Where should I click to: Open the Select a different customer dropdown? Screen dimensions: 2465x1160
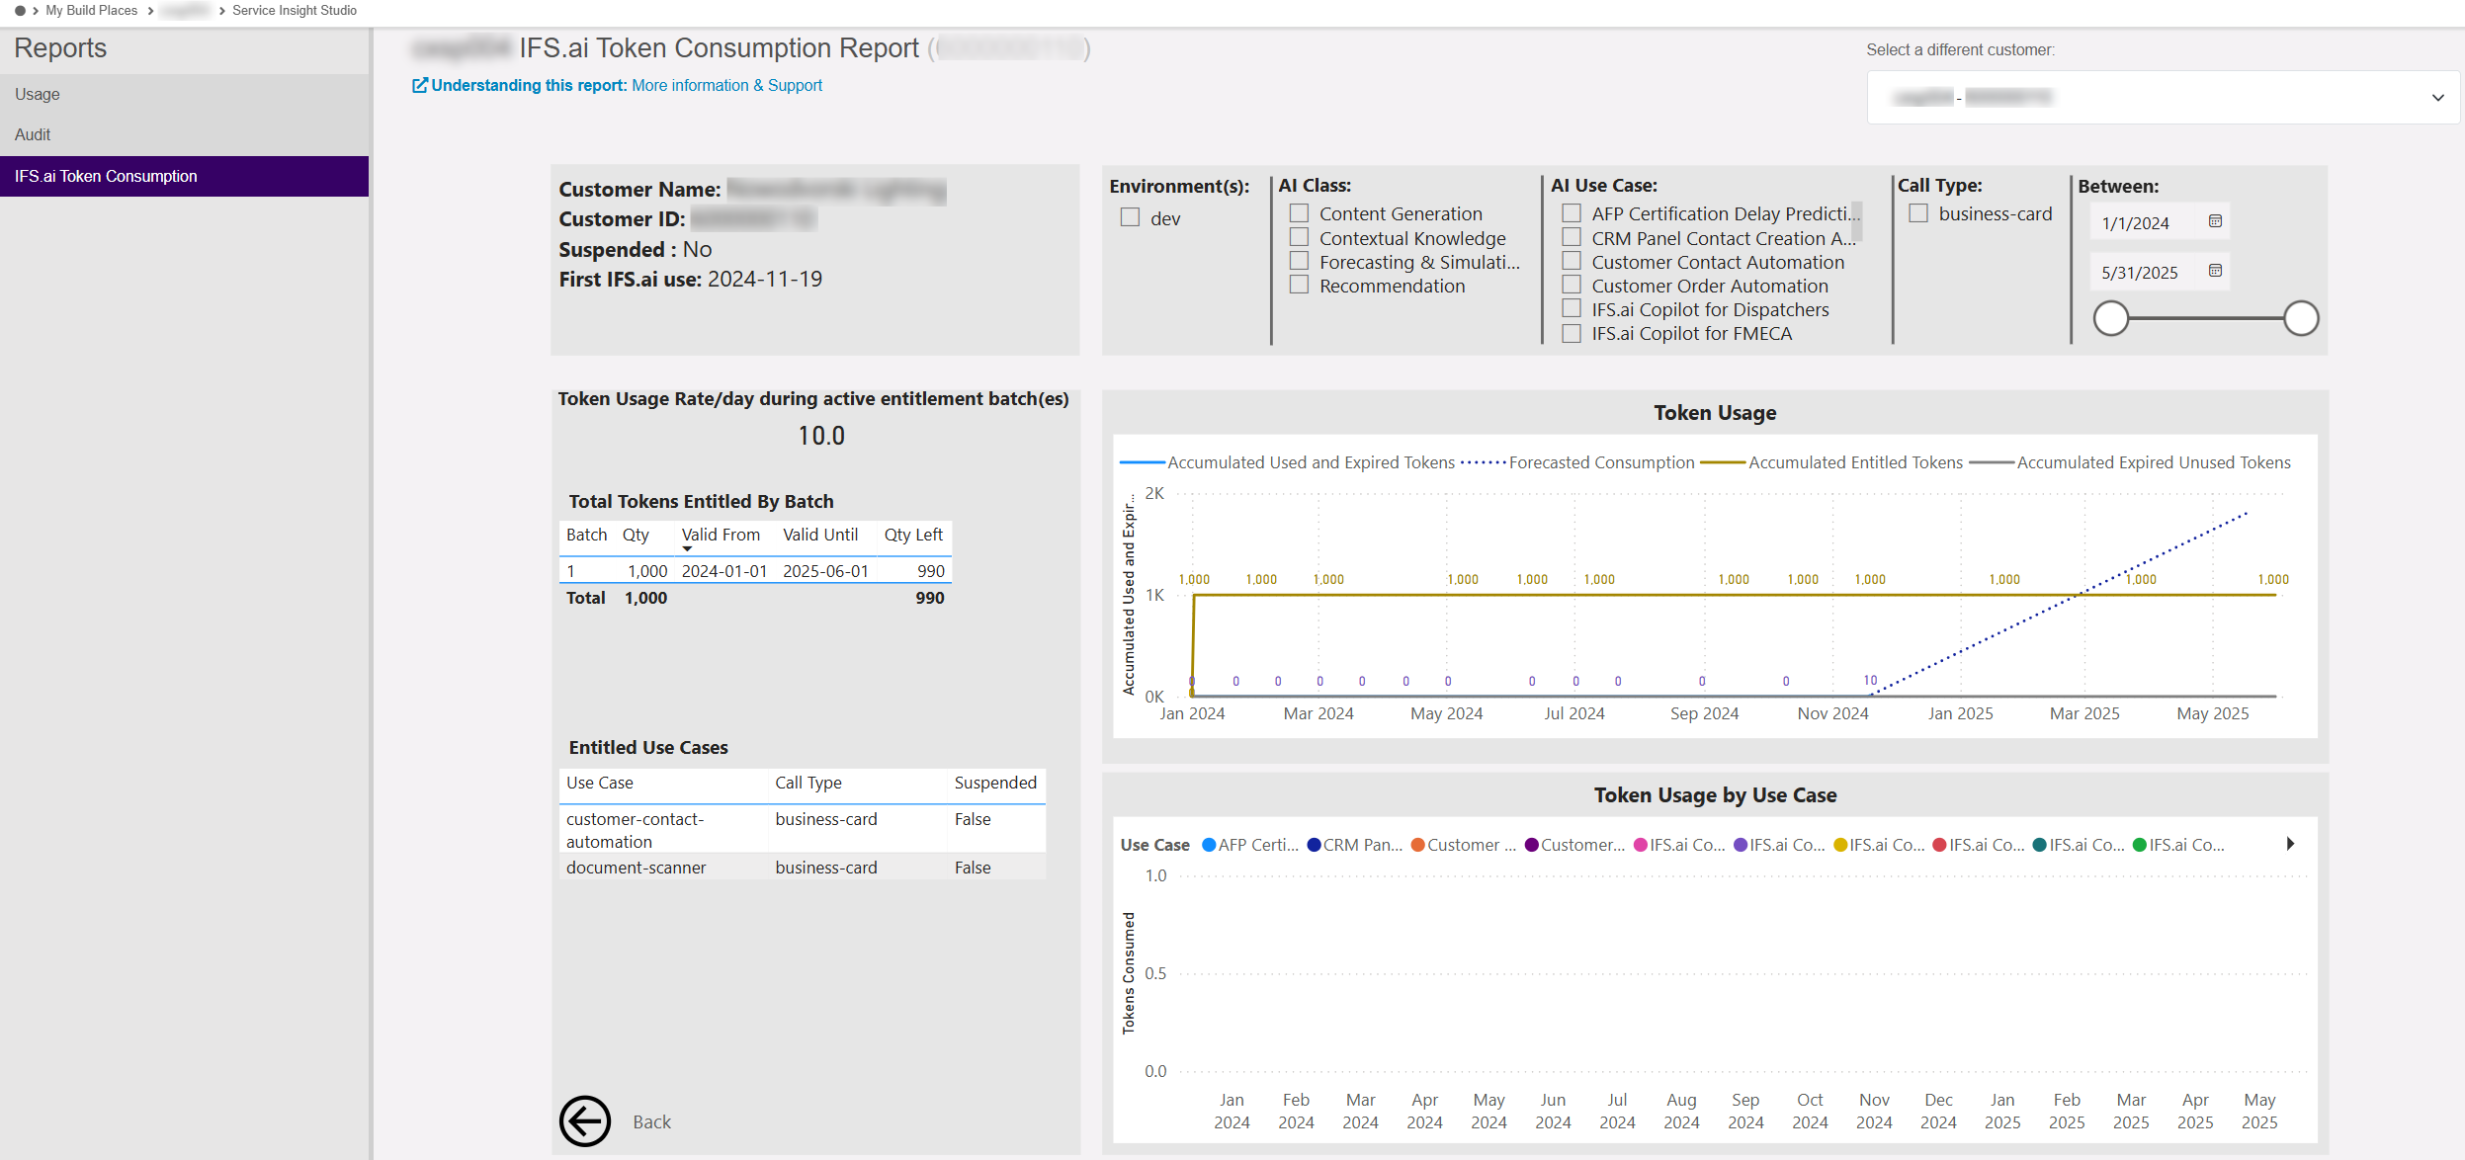(x=2163, y=97)
